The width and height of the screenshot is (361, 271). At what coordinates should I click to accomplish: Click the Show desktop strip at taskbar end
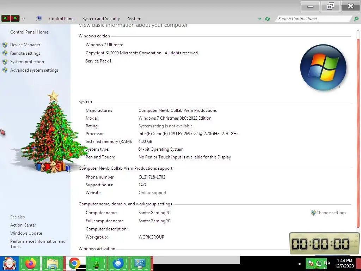pyautogui.click(x=358, y=264)
